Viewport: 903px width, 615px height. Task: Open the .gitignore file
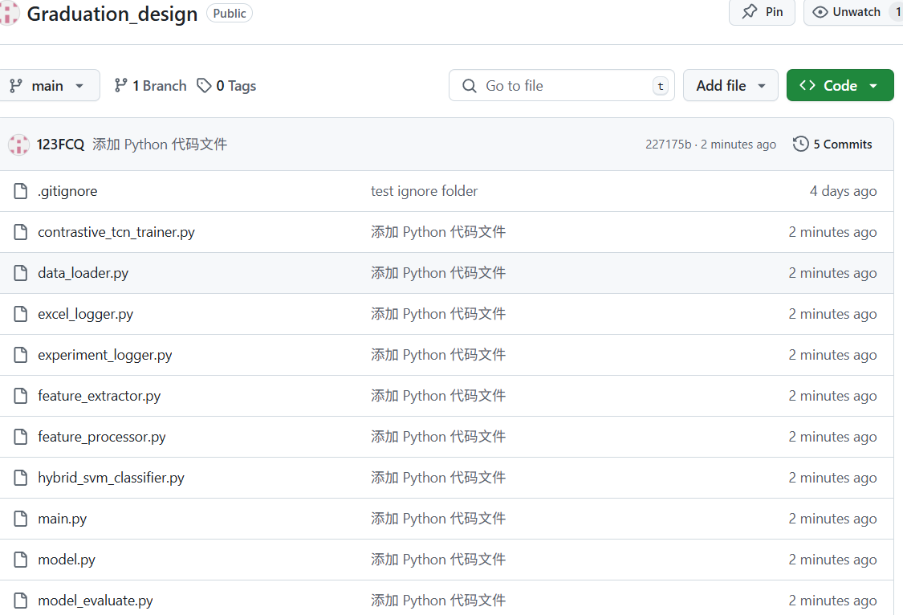click(67, 191)
